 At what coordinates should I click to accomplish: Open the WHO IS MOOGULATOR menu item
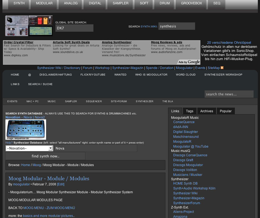point(151,75)
